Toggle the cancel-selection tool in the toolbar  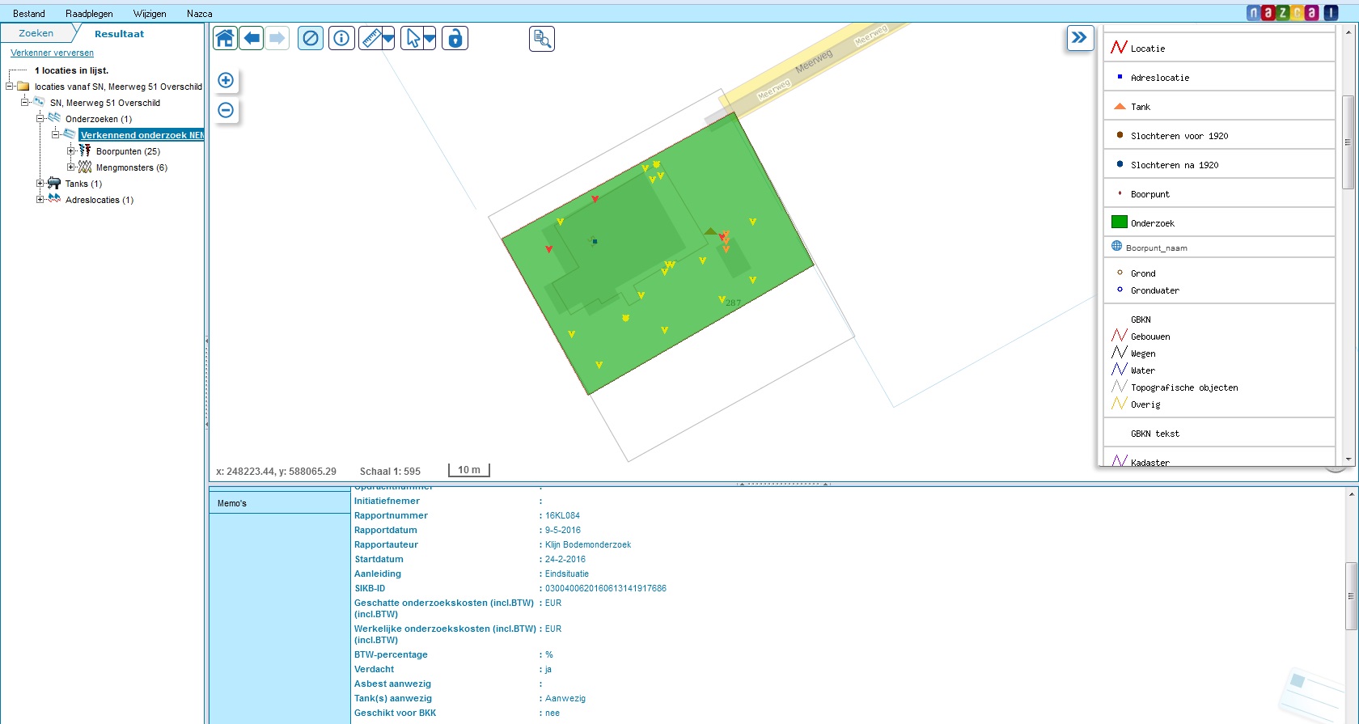tap(311, 38)
